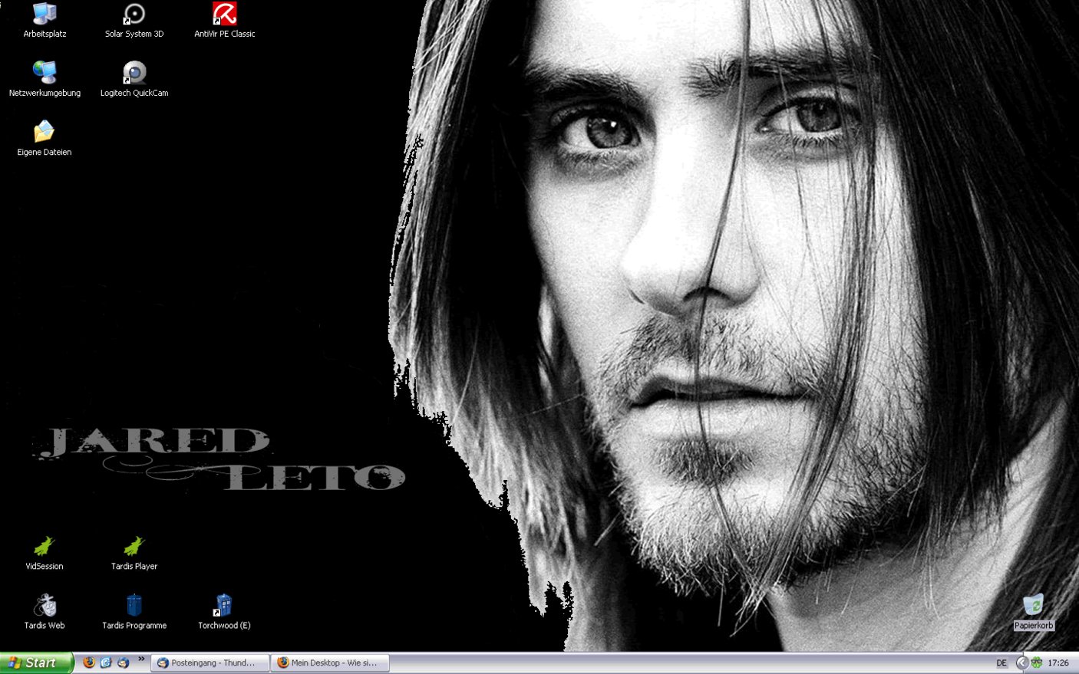Open the DE language bar selector

(1001, 663)
